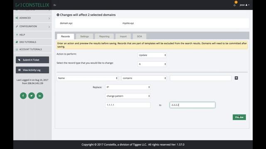
Task: Switch to the Settings tab
Action: click(x=84, y=36)
